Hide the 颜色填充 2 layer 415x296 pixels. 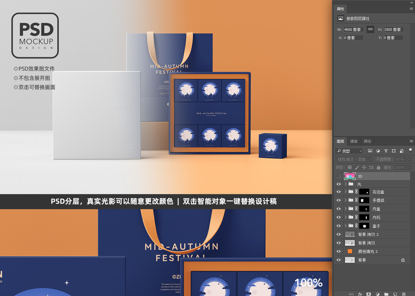click(338, 251)
